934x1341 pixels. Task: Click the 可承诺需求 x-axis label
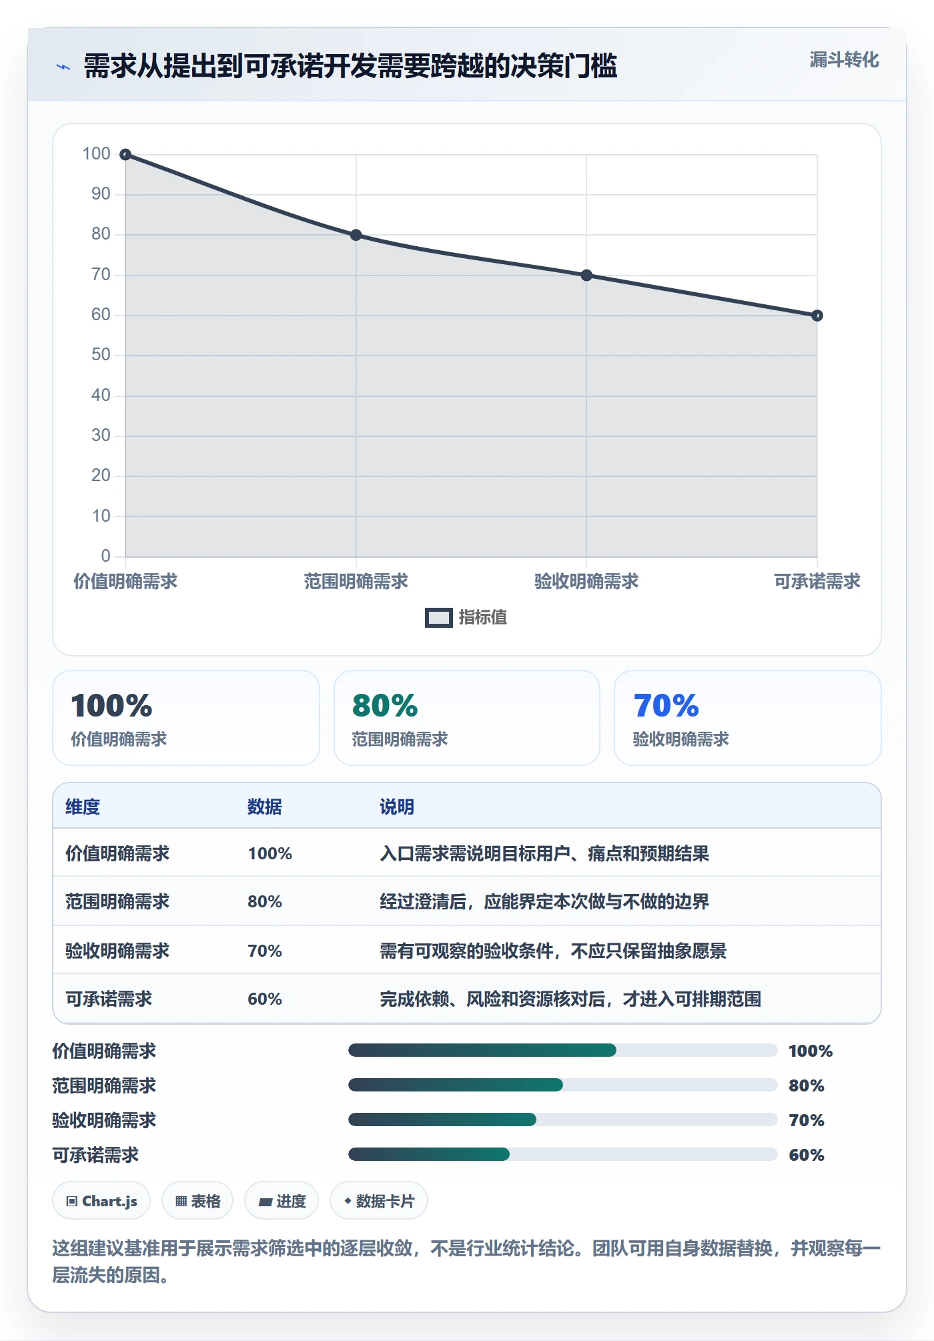point(817,581)
